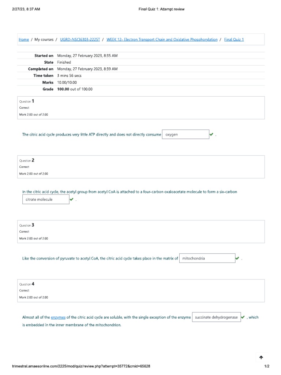
Task: Click the oxygen answer field
Action: (x=185, y=134)
